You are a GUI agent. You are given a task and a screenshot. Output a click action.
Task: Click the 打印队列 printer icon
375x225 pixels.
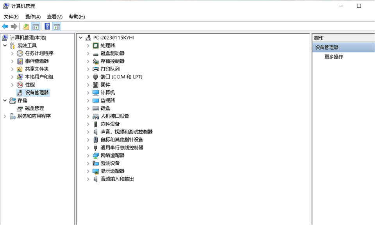click(96, 69)
